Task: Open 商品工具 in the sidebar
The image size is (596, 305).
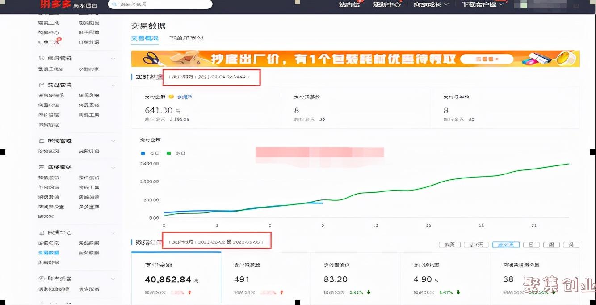Action: click(89, 115)
